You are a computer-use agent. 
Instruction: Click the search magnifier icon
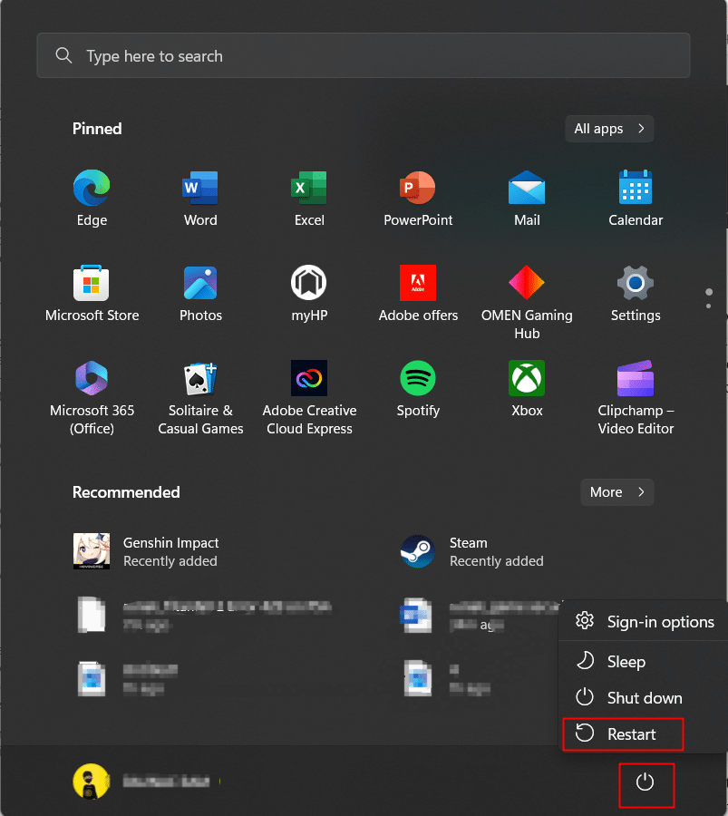pyautogui.click(x=63, y=55)
